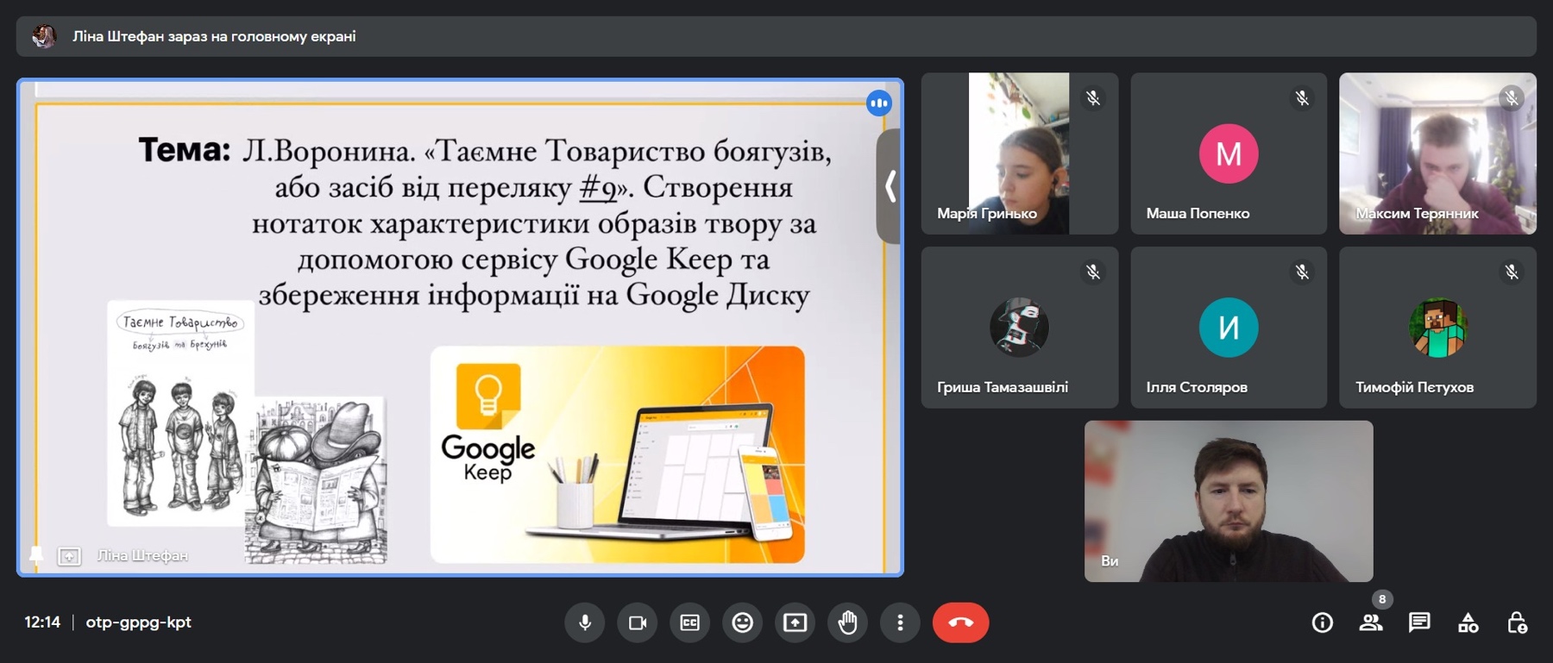Mute your microphone
Viewport: 1553px width, 663px height.
585,622
